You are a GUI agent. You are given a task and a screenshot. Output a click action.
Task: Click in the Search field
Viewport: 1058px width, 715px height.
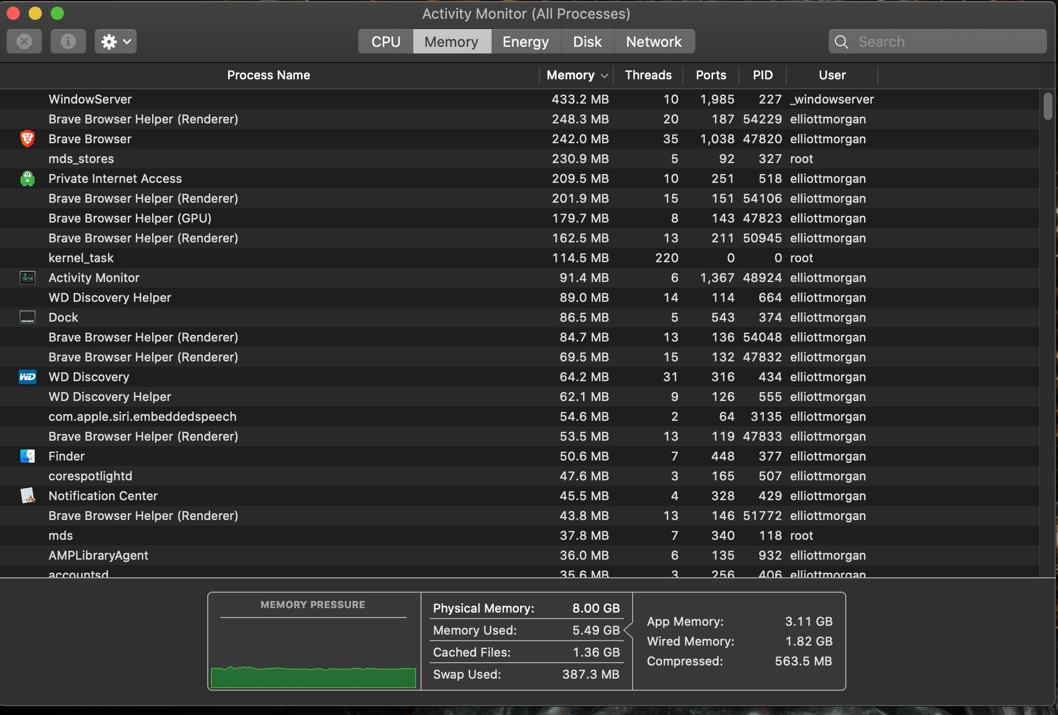coord(938,42)
